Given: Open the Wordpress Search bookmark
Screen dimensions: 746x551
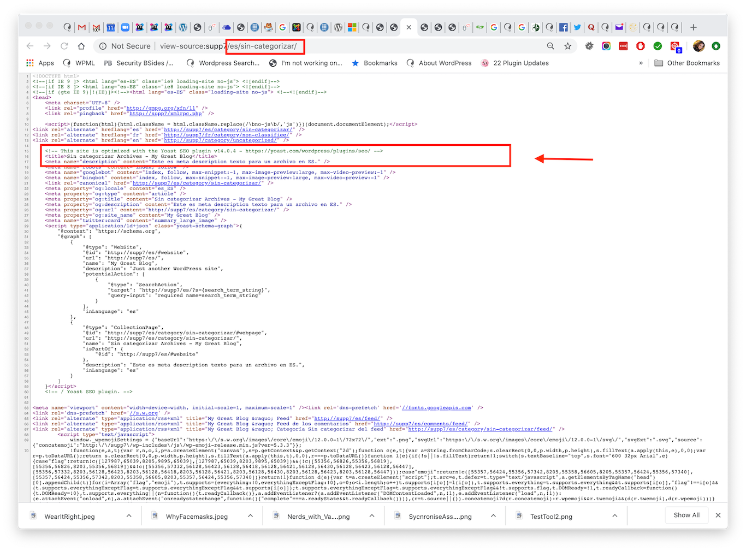Looking at the screenshot, I should pos(223,63).
